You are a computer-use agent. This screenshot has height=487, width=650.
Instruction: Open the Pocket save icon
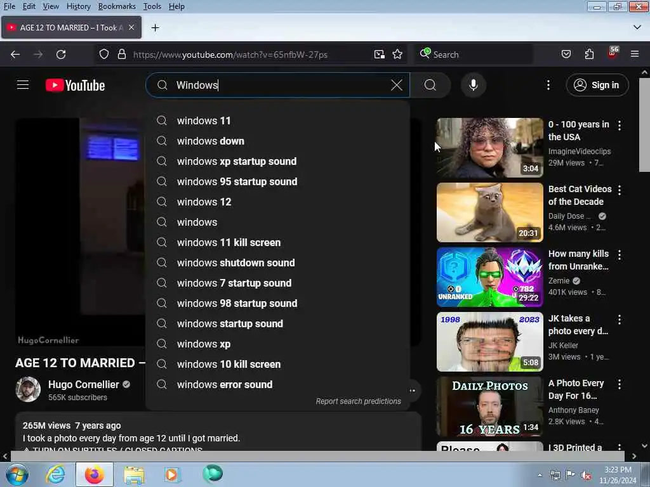566,55
